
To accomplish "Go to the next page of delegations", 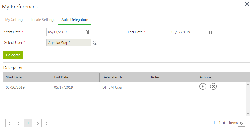I will [38, 123].
